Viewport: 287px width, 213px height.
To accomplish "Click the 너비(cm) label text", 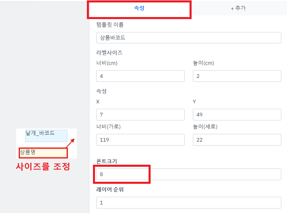I will 107,63.
